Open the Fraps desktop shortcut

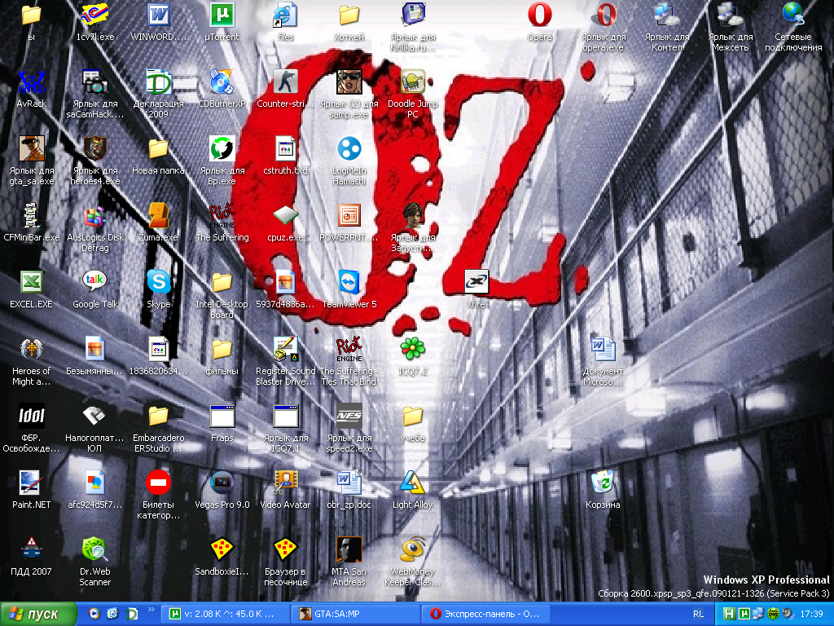(222, 423)
